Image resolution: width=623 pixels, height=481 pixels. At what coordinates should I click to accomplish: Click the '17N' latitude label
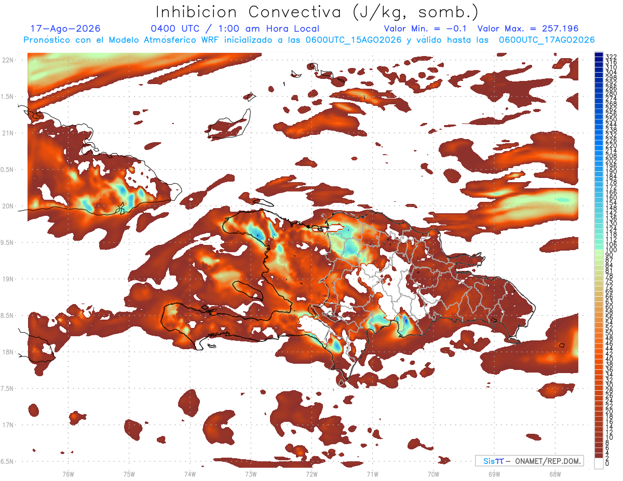click(x=7, y=425)
